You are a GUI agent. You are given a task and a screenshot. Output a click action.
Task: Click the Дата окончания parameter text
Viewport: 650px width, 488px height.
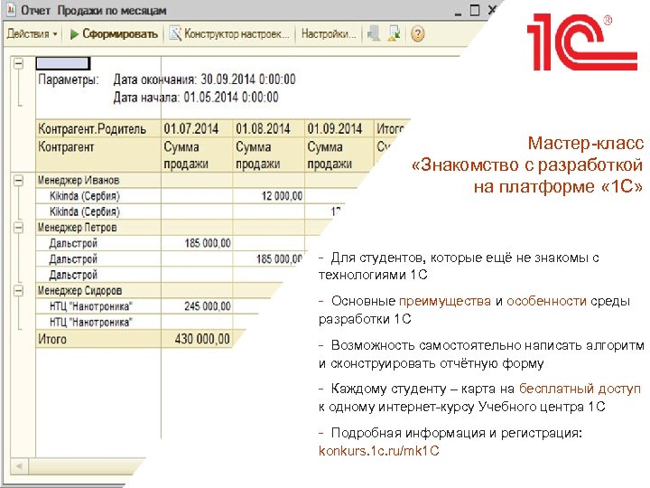[204, 80]
